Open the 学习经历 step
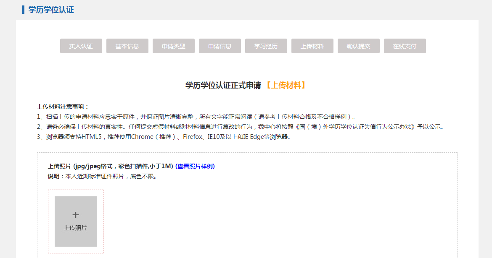This screenshot has width=492, height=258. 266,46
